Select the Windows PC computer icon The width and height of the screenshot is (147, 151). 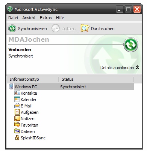coord(11,86)
